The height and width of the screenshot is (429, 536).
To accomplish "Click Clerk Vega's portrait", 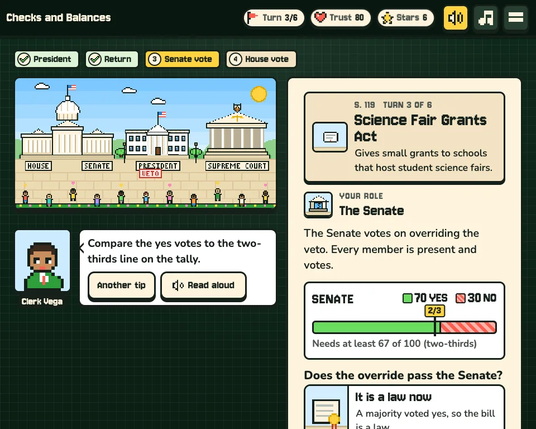I will coord(42,261).
